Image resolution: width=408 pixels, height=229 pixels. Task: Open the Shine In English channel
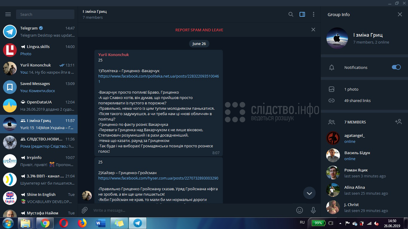pos(39,198)
